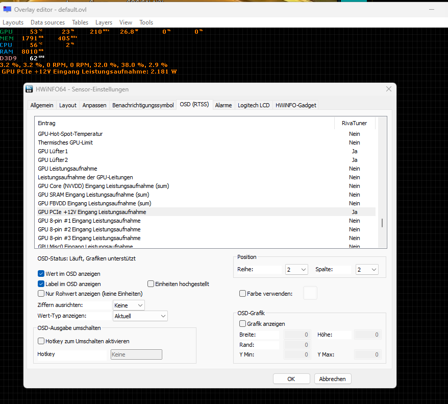Click the HWiNFO64 dialog title icon
The width and height of the screenshot is (448, 404).
coord(29,89)
